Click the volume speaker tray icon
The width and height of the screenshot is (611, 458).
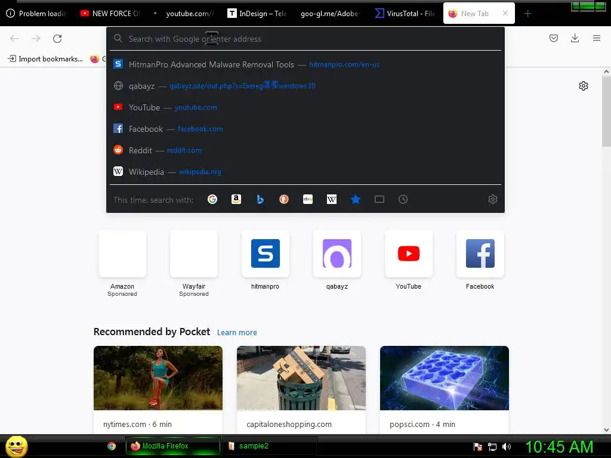click(x=507, y=447)
